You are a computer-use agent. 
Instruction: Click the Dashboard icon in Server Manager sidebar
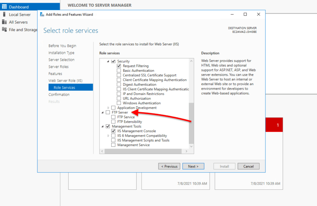tap(4, 7)
